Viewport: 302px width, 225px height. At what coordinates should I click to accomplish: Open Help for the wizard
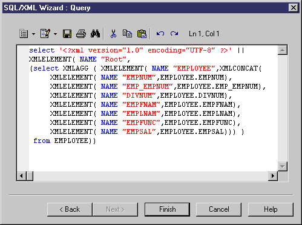click(271, 209)
